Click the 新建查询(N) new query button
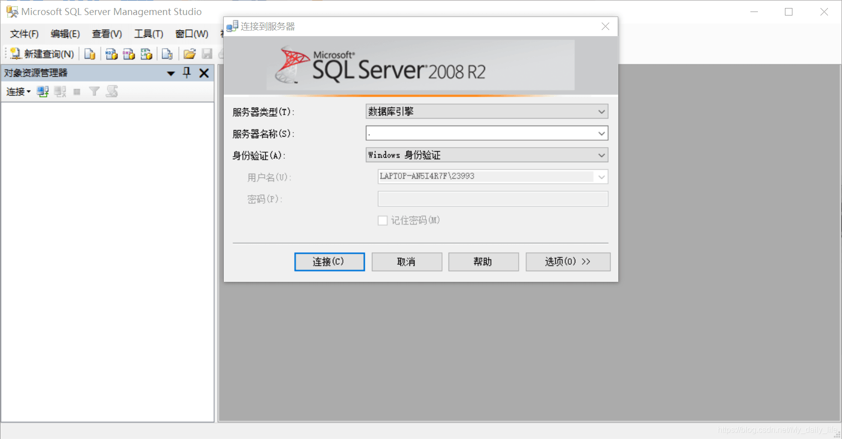842x439 pixels. [42, 54]
